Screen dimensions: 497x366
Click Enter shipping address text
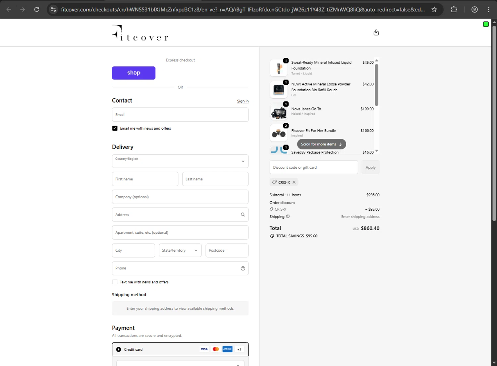coord(360,217)
